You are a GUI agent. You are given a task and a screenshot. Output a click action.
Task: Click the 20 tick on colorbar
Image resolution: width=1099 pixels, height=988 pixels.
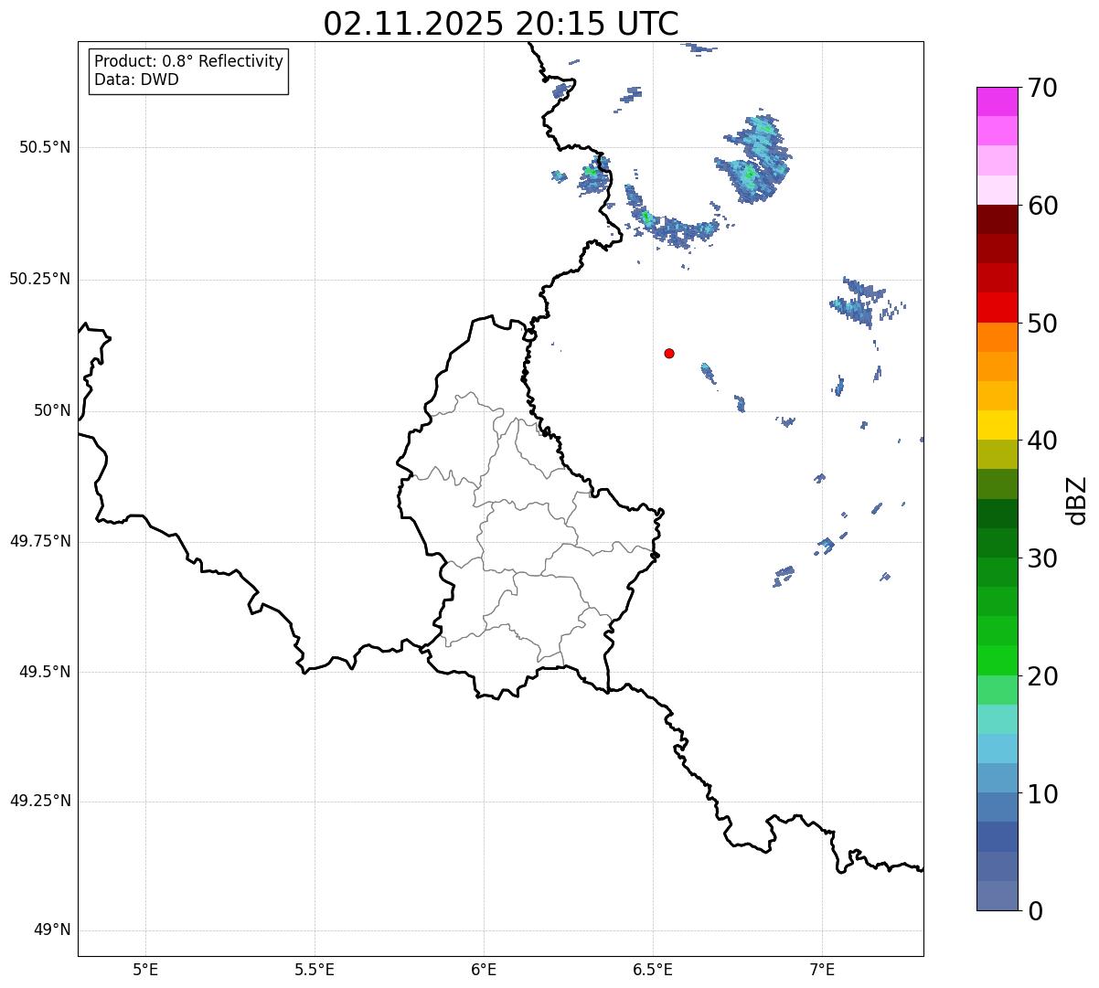click(x=1042, y=676)
